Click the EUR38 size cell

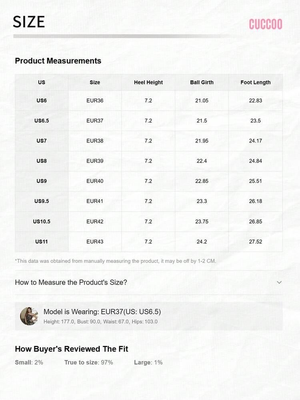[x=95, y=141]
